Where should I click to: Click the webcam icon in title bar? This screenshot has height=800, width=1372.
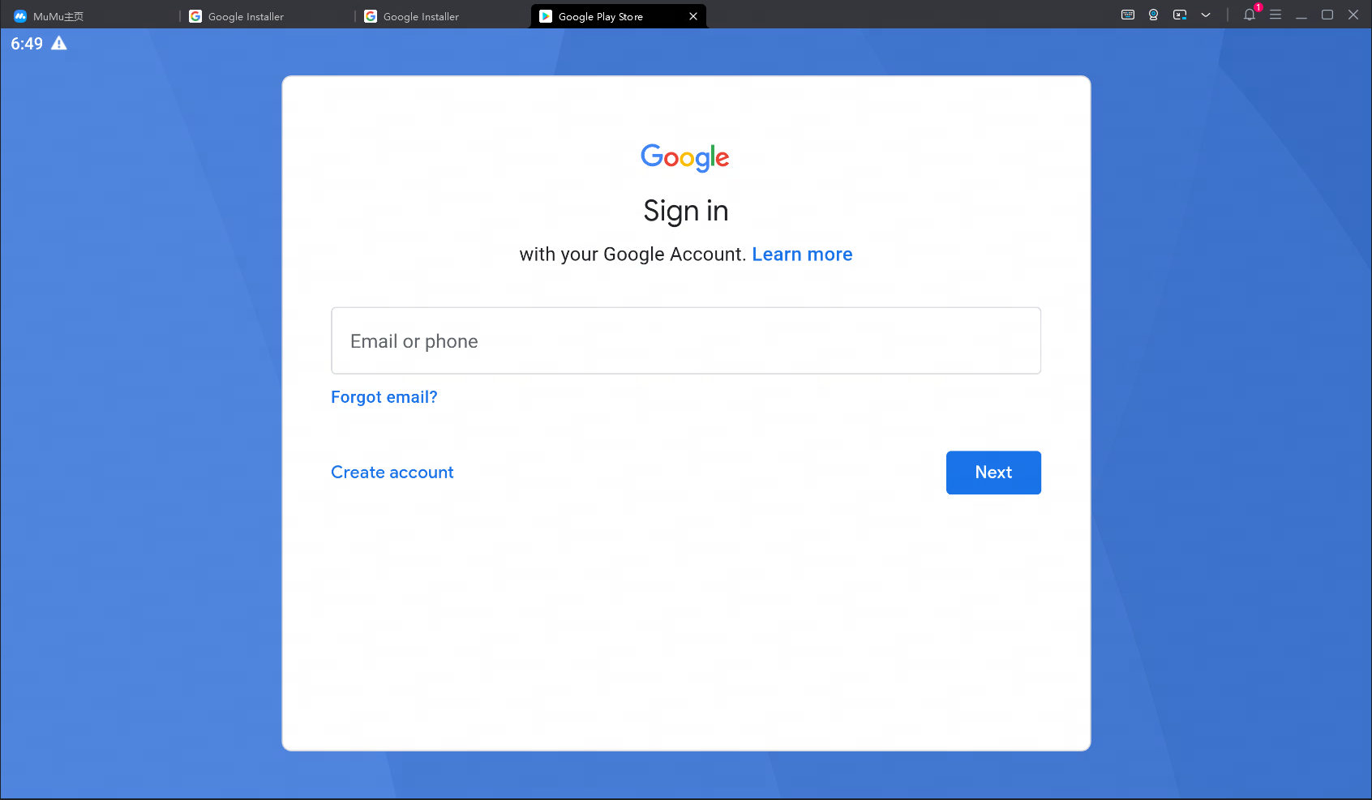[1153, 15]
